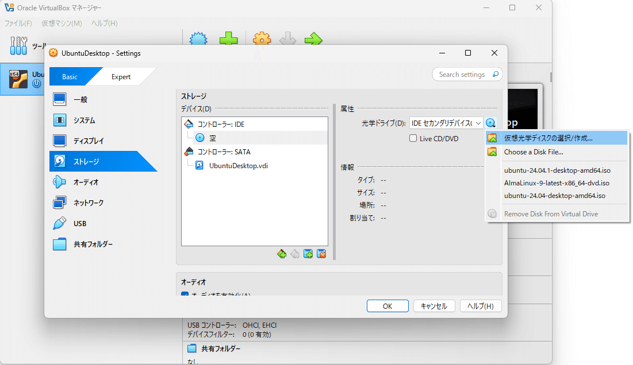Click the gray Discard arrow icon in Manager

(x=288, y=40)
